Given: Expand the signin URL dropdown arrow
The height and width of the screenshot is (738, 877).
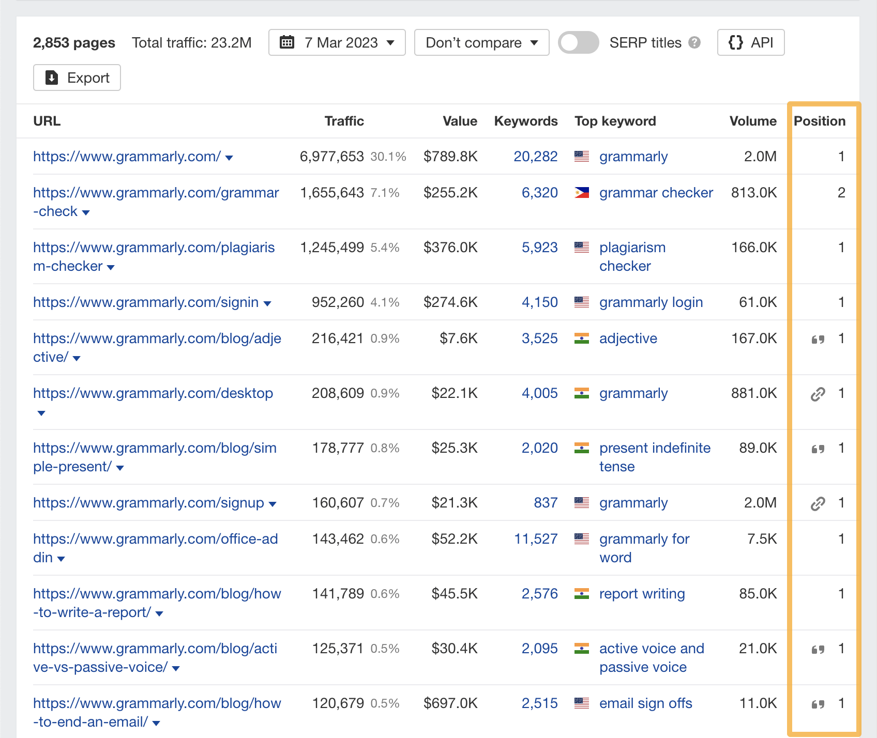Looking at the screenshot, I should 268,303.
